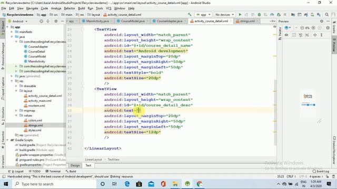The height and width of the screenshot is (189, 337).
Task: Collapse the java folder arrow
Action: pyautogui.click(x=12, y=37)
